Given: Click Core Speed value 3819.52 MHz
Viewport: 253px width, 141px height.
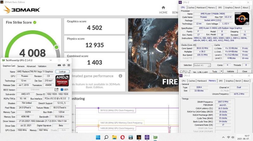Looking at the screenshot, I should (202, 48).
